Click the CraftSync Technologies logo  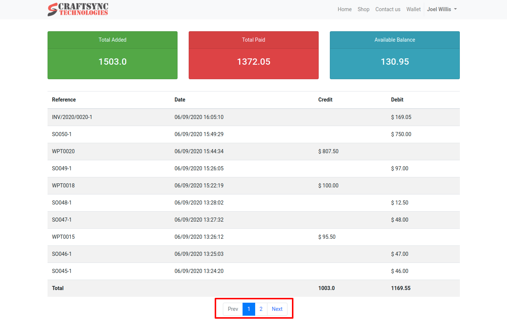[78, 9]
